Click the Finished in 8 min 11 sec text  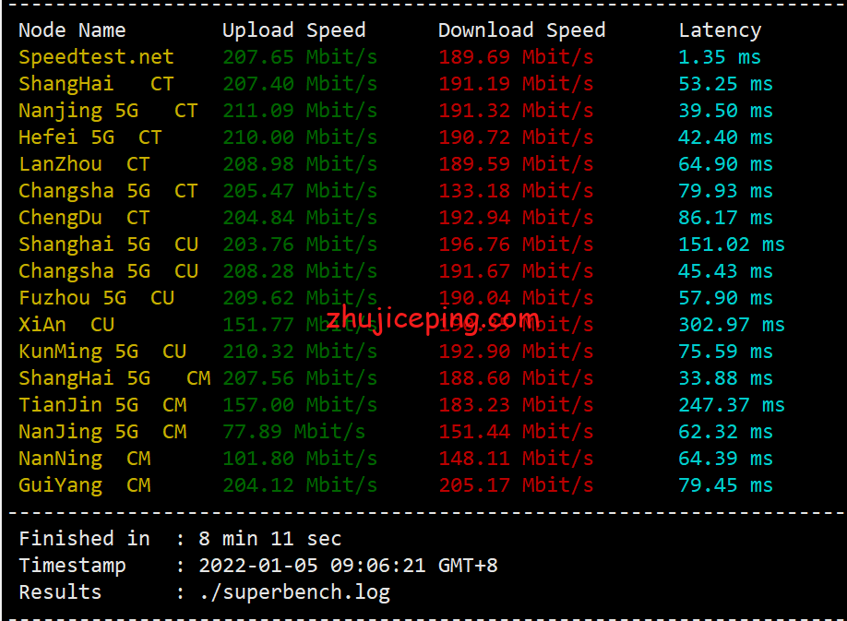click(180, 539)
